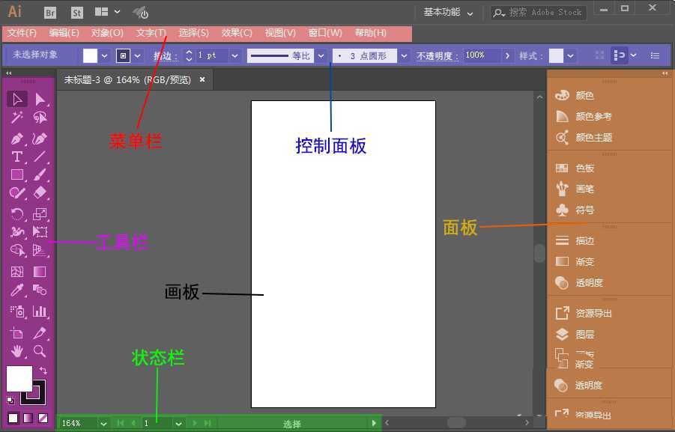Viewport: 675px width, 432px height.
Task: Open the 渐变 (Gradient) panel
Action: pos(575,261)
